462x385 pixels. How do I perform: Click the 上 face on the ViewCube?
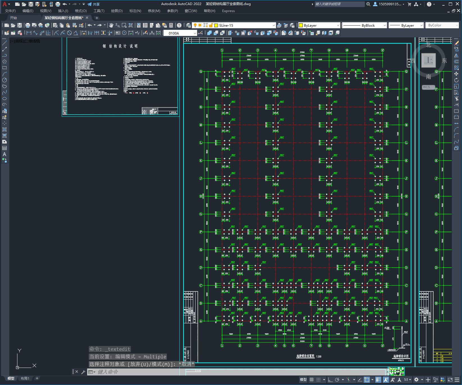click(429, 60)
